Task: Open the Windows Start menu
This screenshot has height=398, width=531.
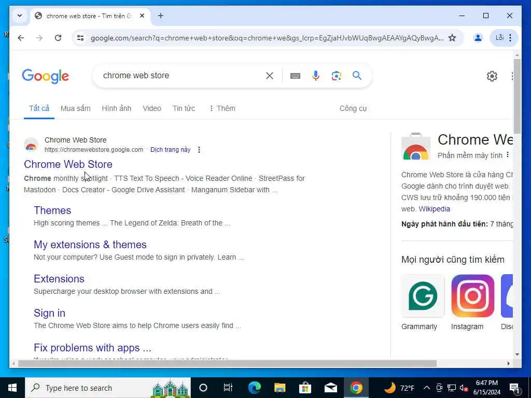Action: click(x=12, y=388)
